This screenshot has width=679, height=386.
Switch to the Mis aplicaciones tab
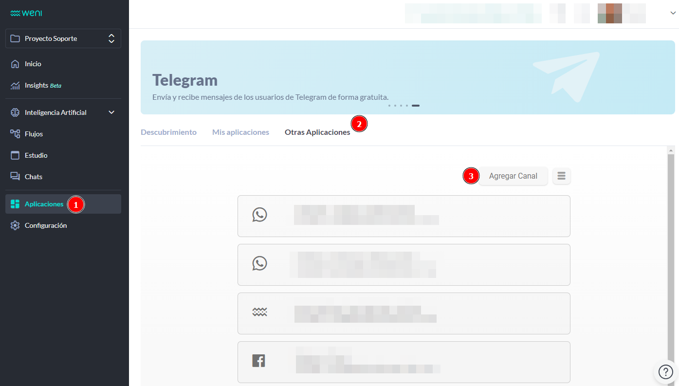point(240,132)
